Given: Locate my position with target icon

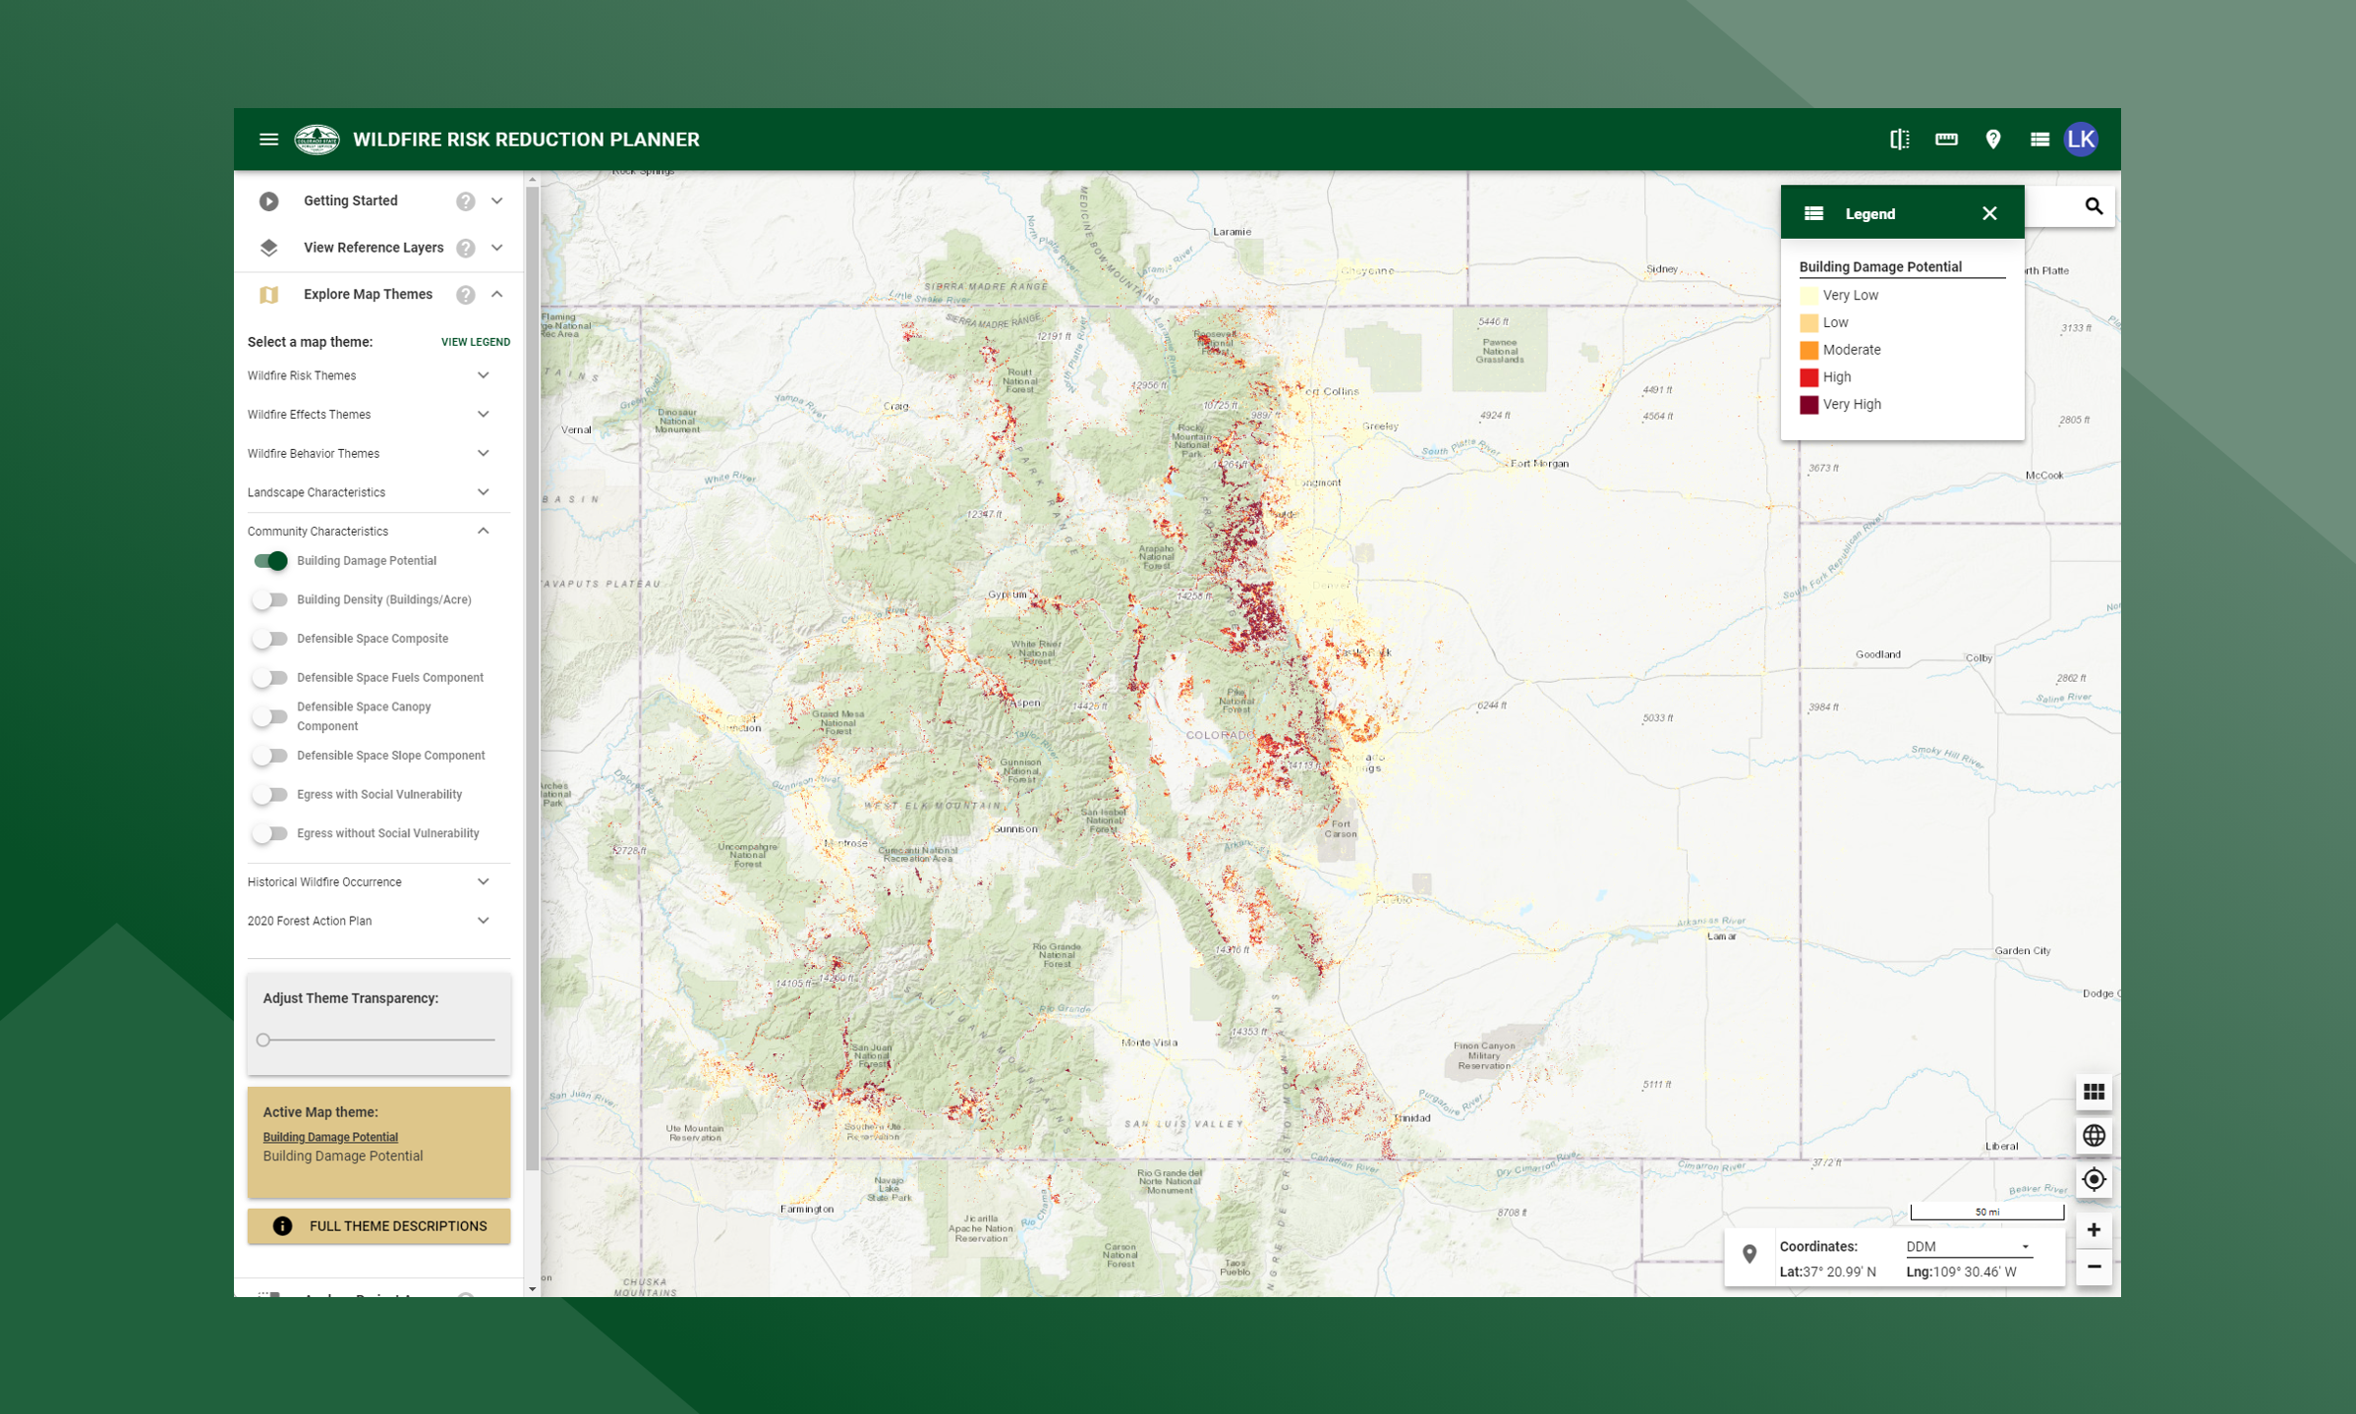Looking at the screenshot, I should (2094, 1179).
